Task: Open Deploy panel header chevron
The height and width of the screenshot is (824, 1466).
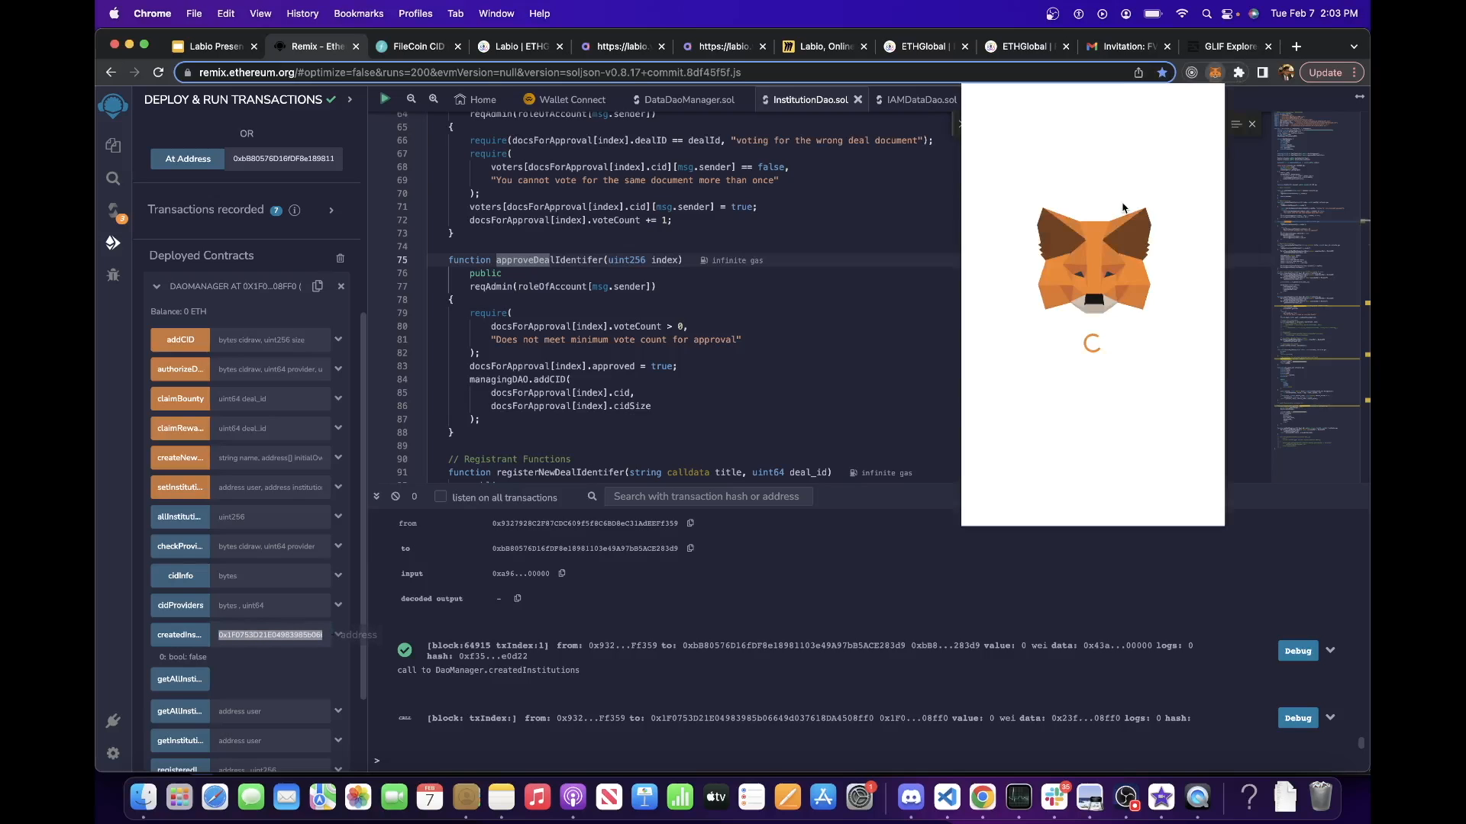Action: point(350,99)
